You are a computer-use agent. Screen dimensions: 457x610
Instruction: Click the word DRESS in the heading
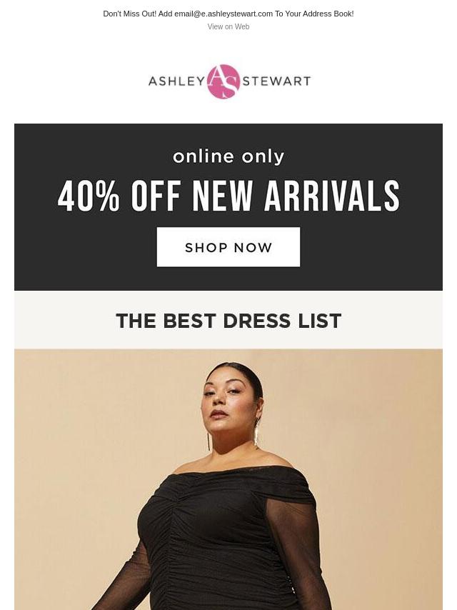[x=256, y=321]
